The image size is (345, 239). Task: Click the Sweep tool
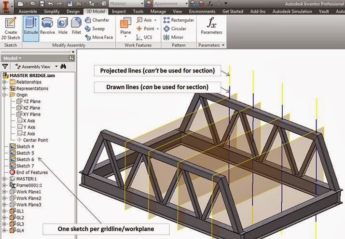pos(95,28)
